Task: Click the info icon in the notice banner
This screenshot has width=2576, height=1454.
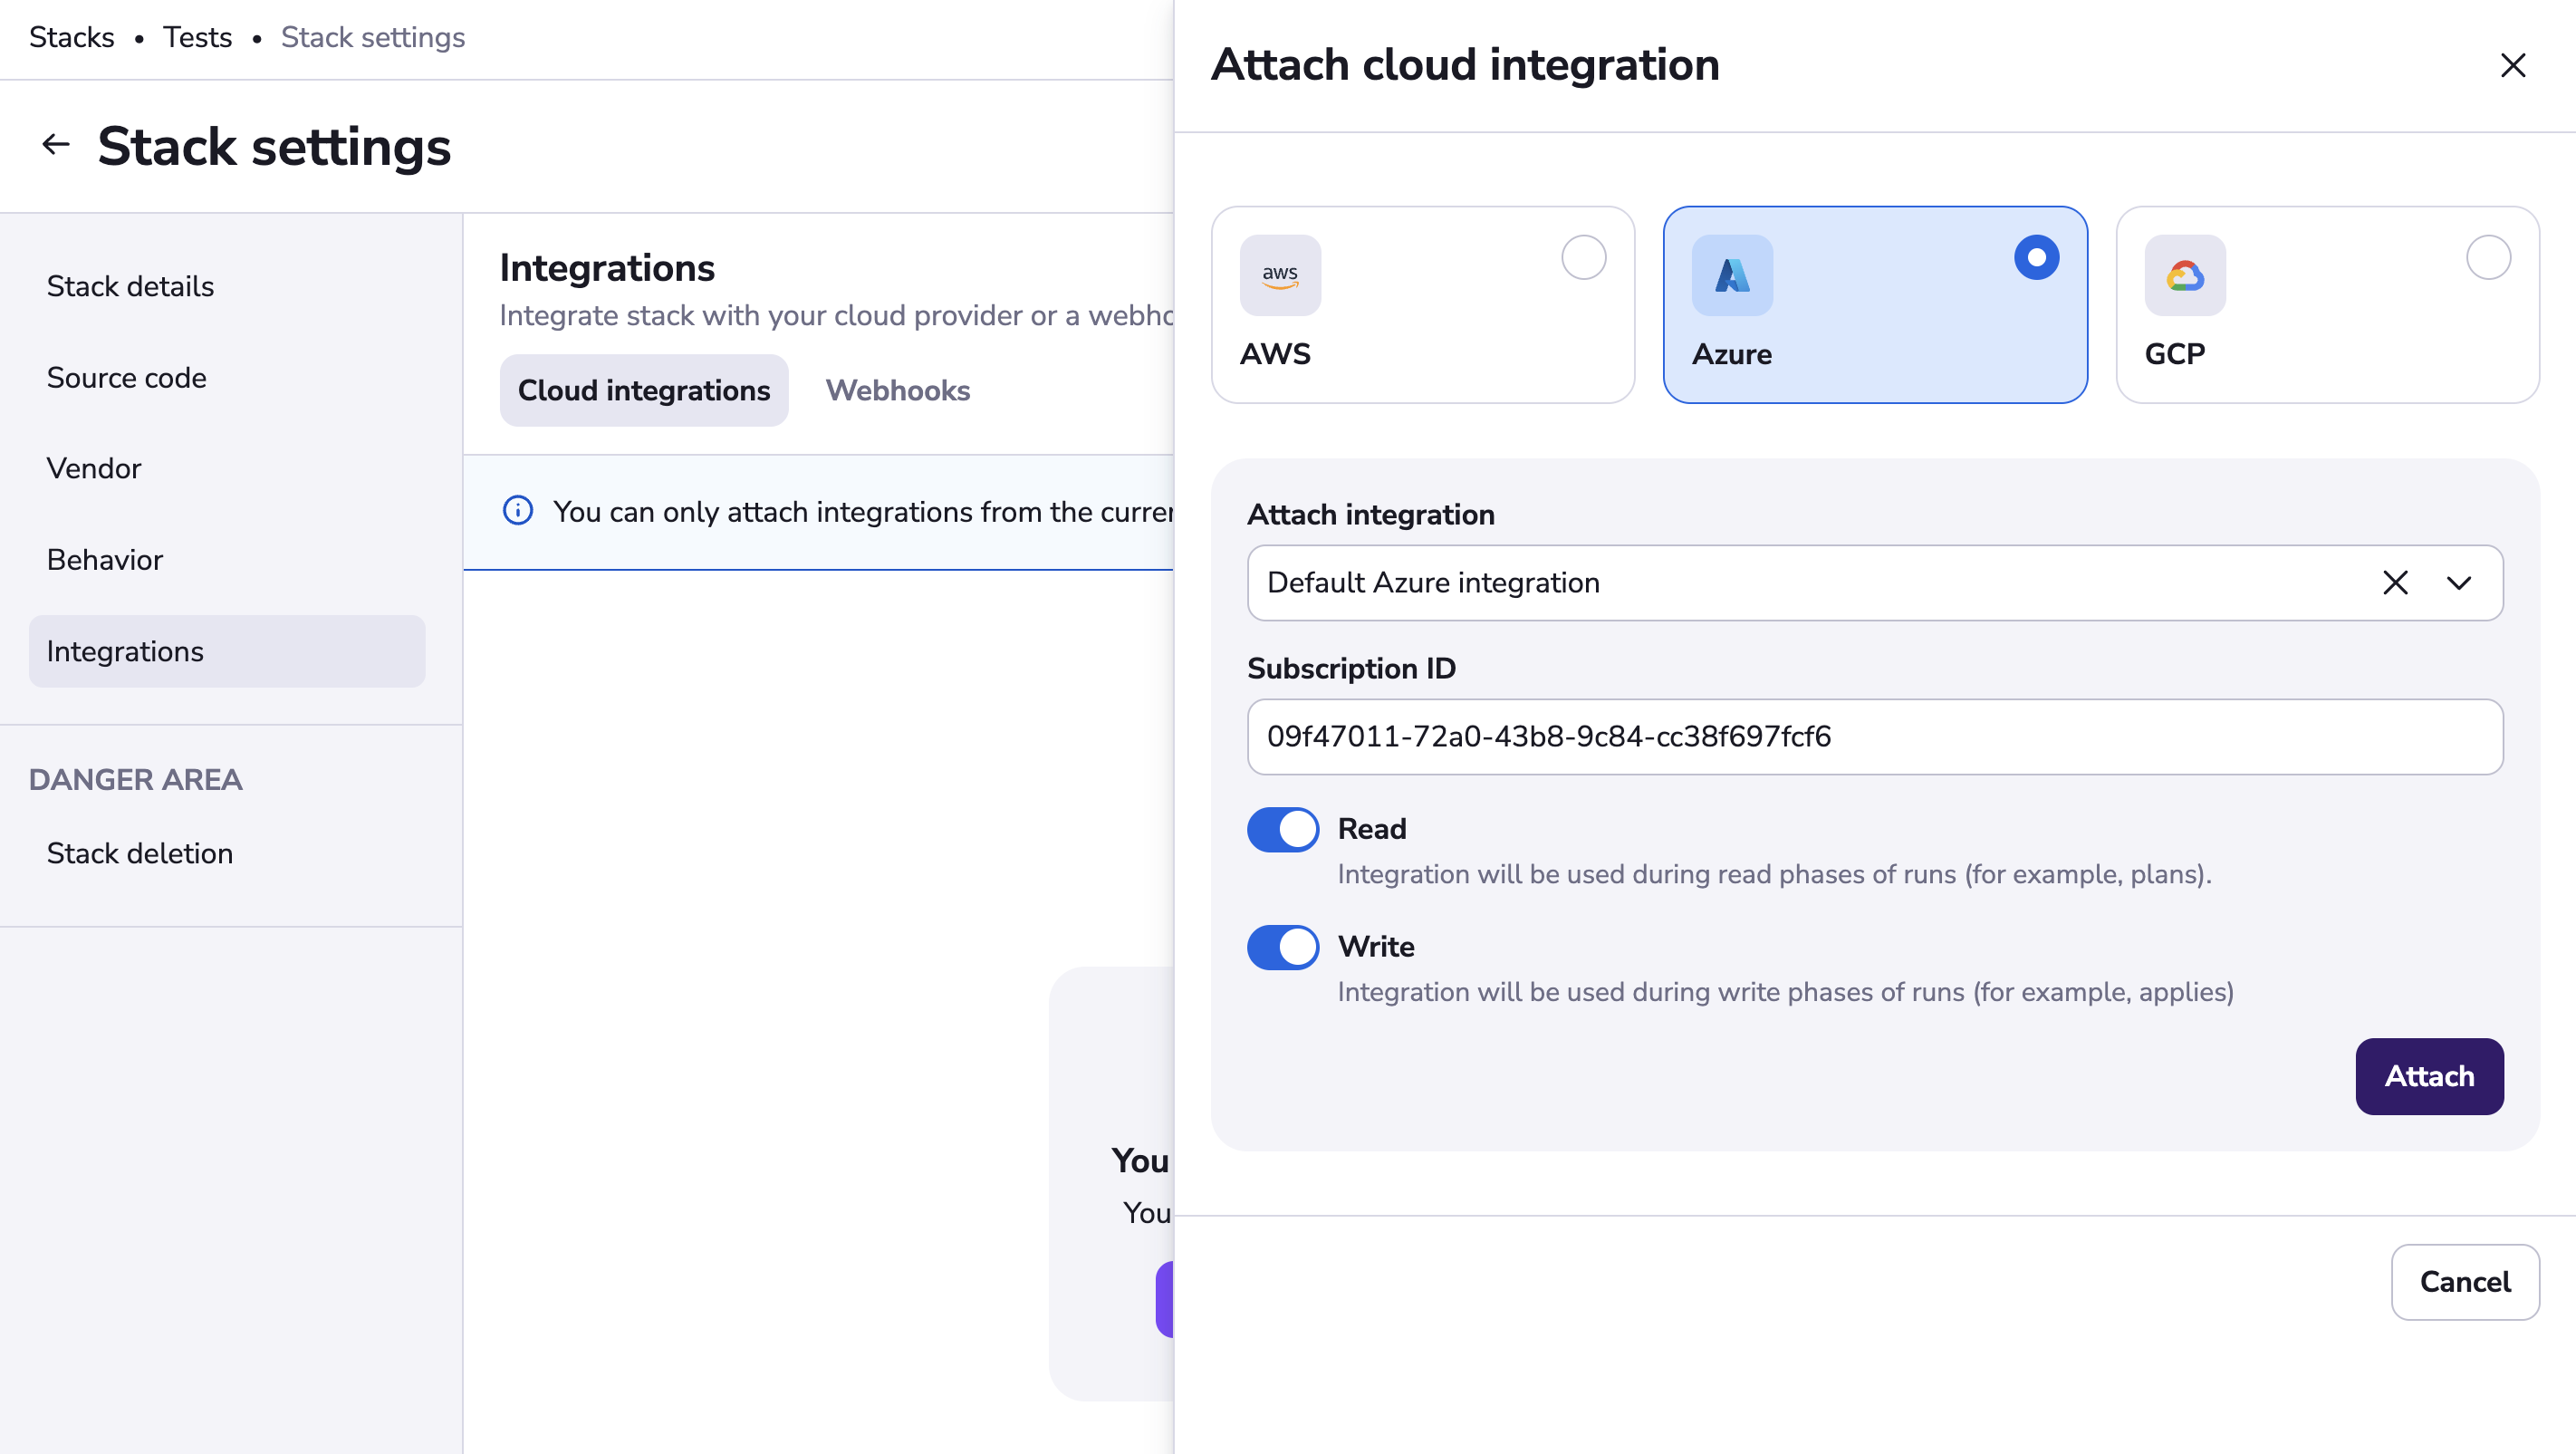Action: [517, 511]
